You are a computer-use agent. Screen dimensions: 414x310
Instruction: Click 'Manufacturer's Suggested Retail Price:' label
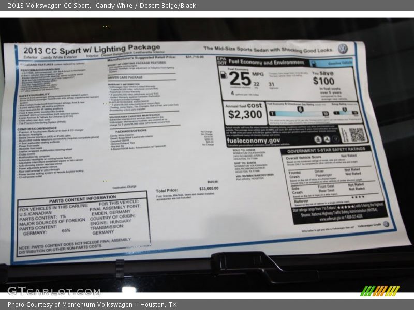141,58
